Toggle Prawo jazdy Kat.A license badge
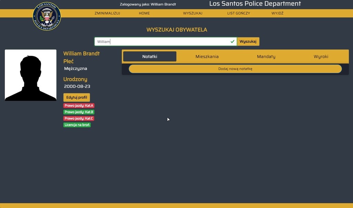 pyautogui.click(x=79, y=106)
